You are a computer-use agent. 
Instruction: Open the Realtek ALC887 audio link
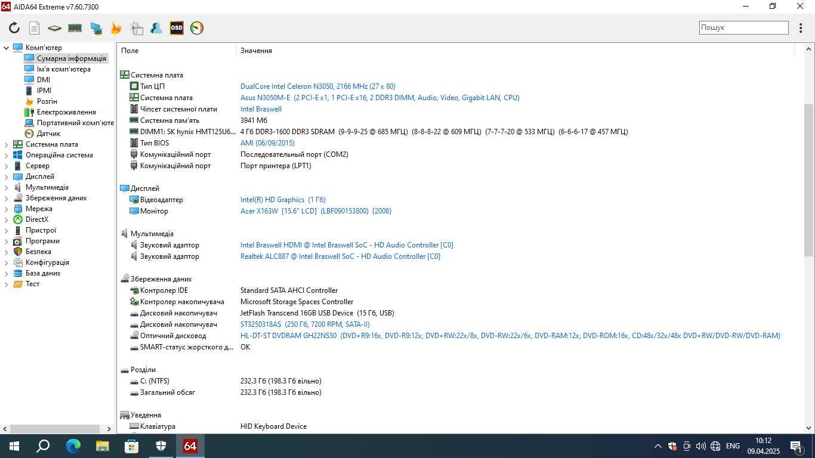340,256
